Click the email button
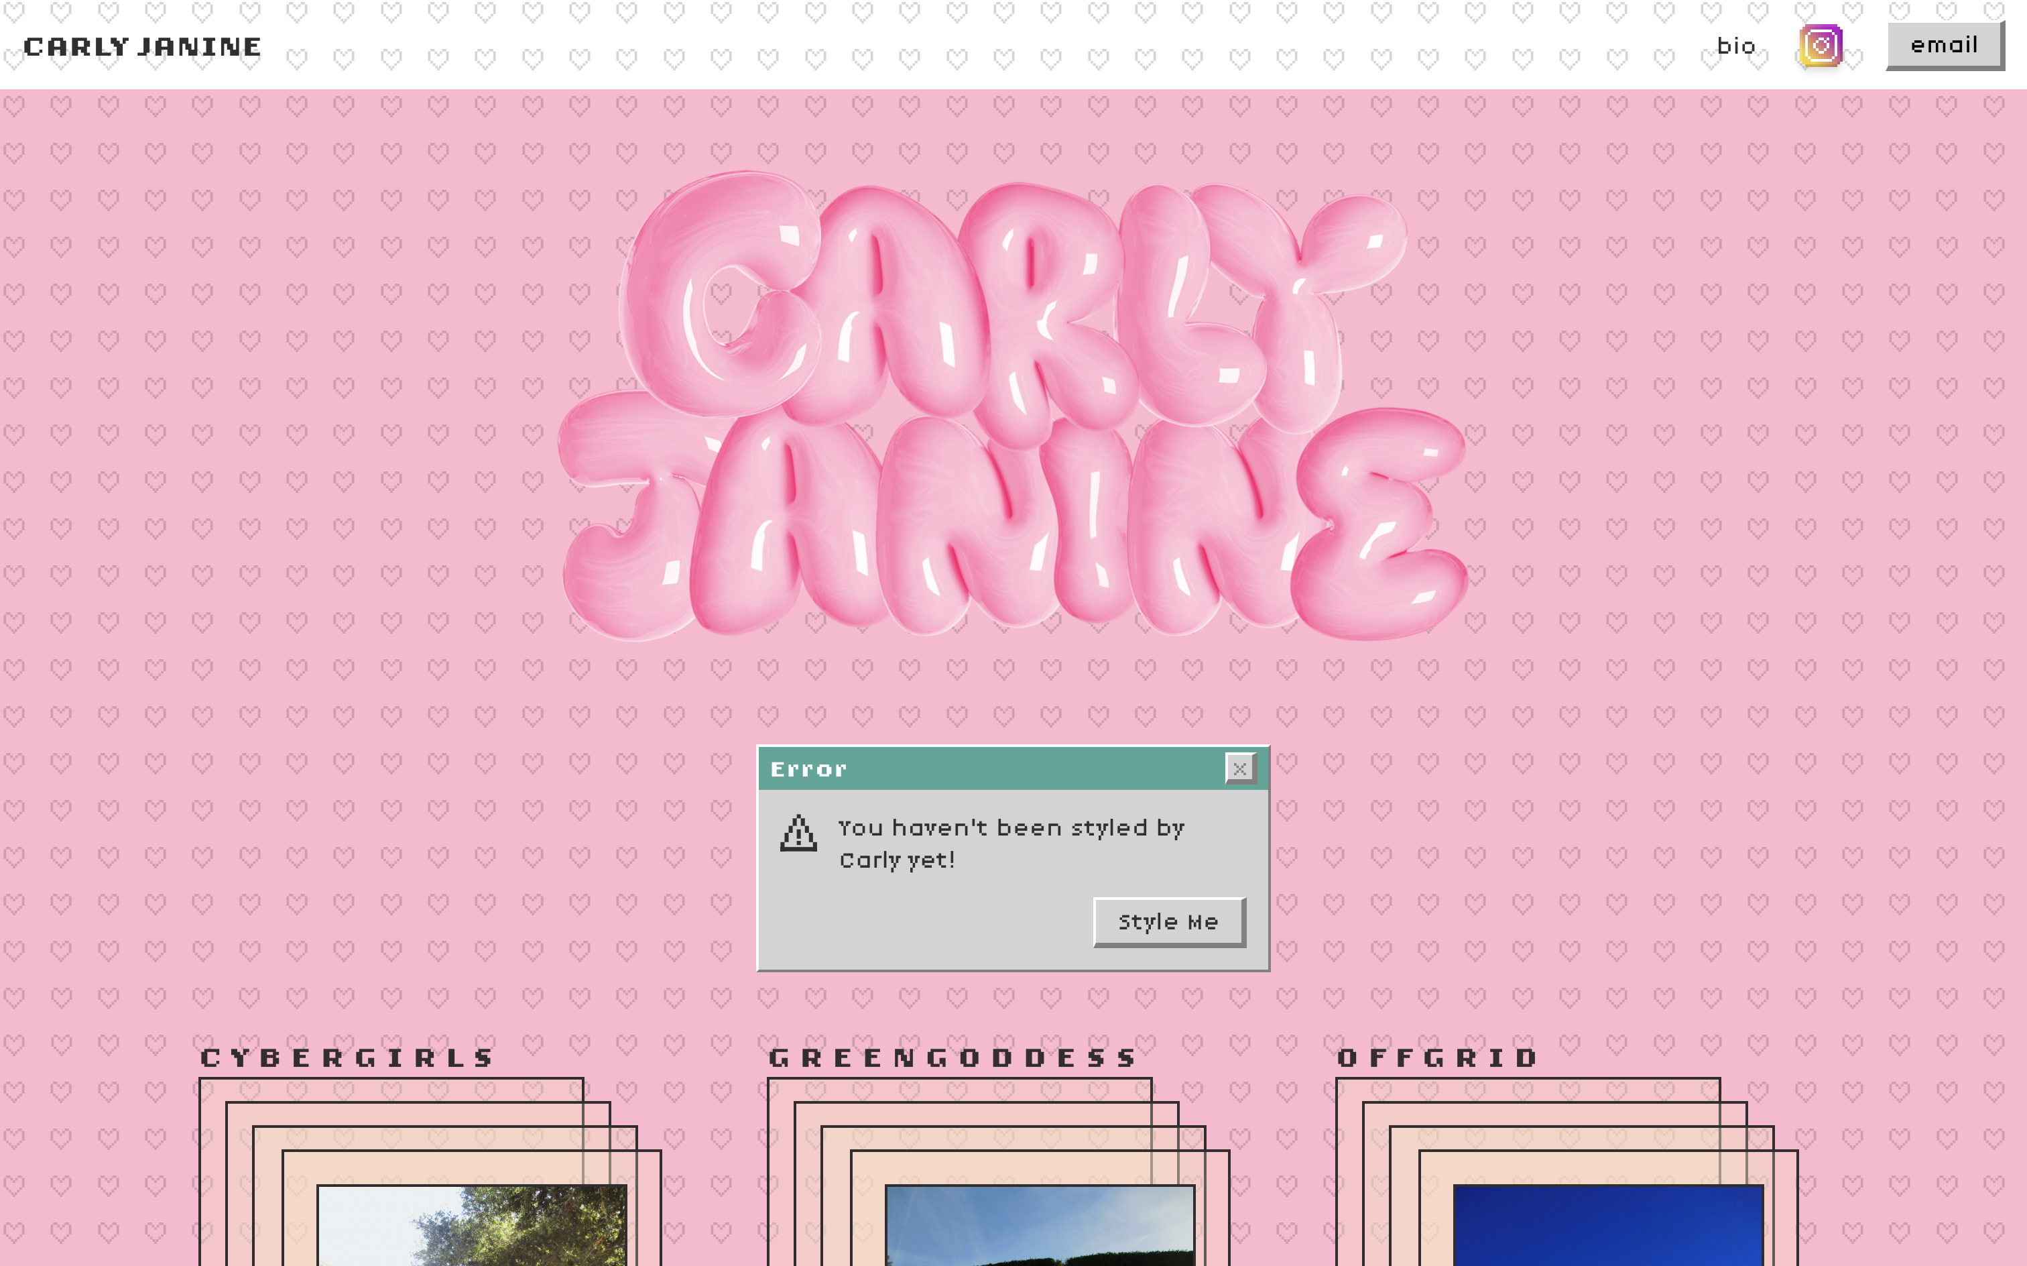This screenshot has width=2027, height=1266. click(1945, 45)
